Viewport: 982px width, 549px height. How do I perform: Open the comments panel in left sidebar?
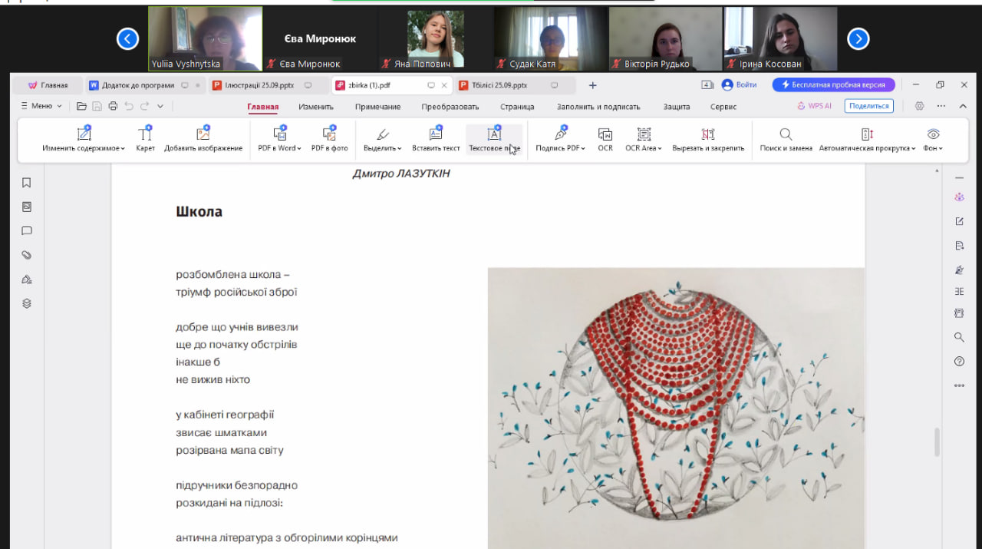[x=27, y=230]
